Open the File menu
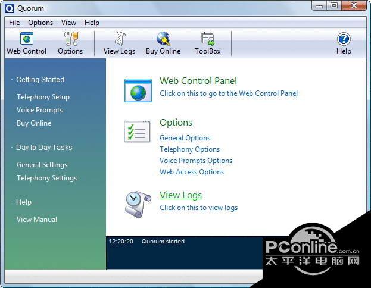 [14, 23]
